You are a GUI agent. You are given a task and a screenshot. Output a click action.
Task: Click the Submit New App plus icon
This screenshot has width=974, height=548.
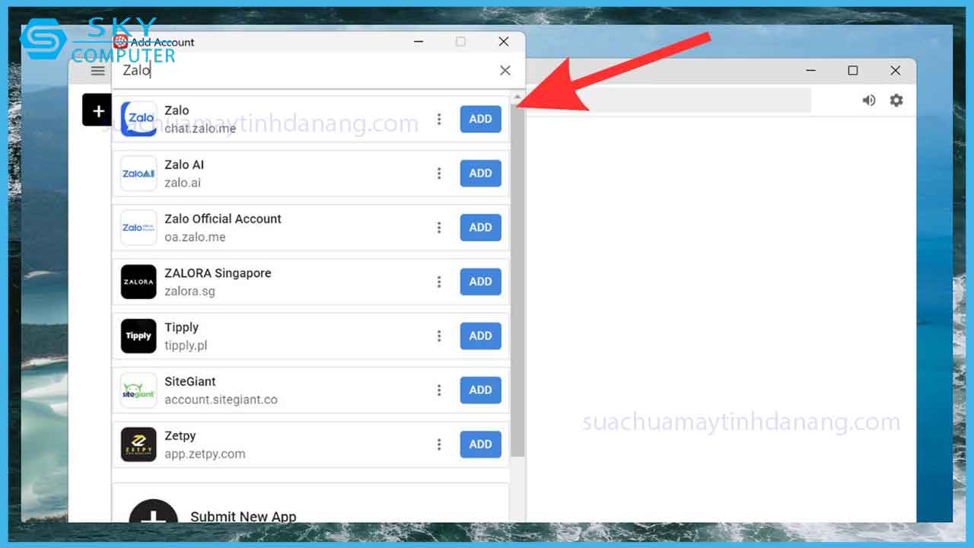154,511
